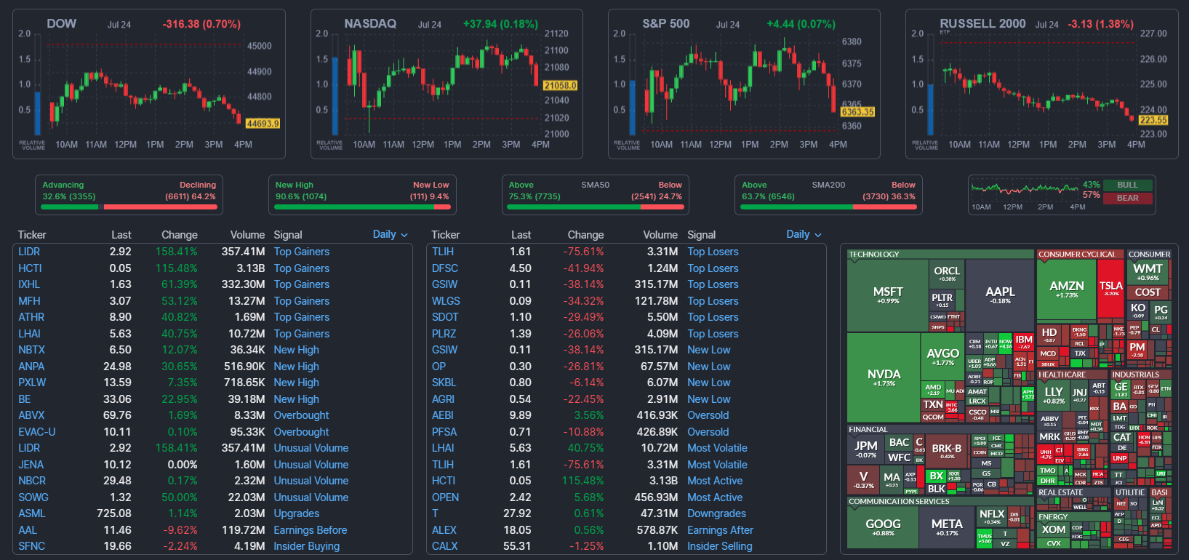Open ticker SFNC
Viewport: 1189px width, 560px height.
pyautogui.click(x=31, y=546)
